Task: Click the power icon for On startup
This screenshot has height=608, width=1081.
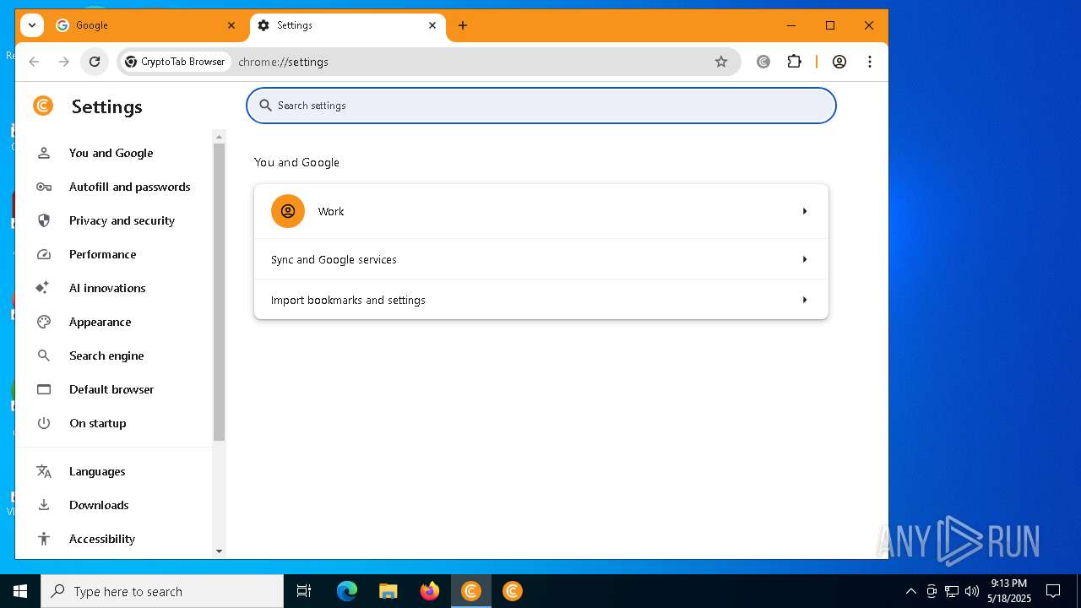Action: click(44, 423)
